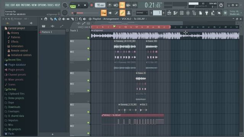
Task: Click the pattern number 1 selector
Action: click(157, 13)
